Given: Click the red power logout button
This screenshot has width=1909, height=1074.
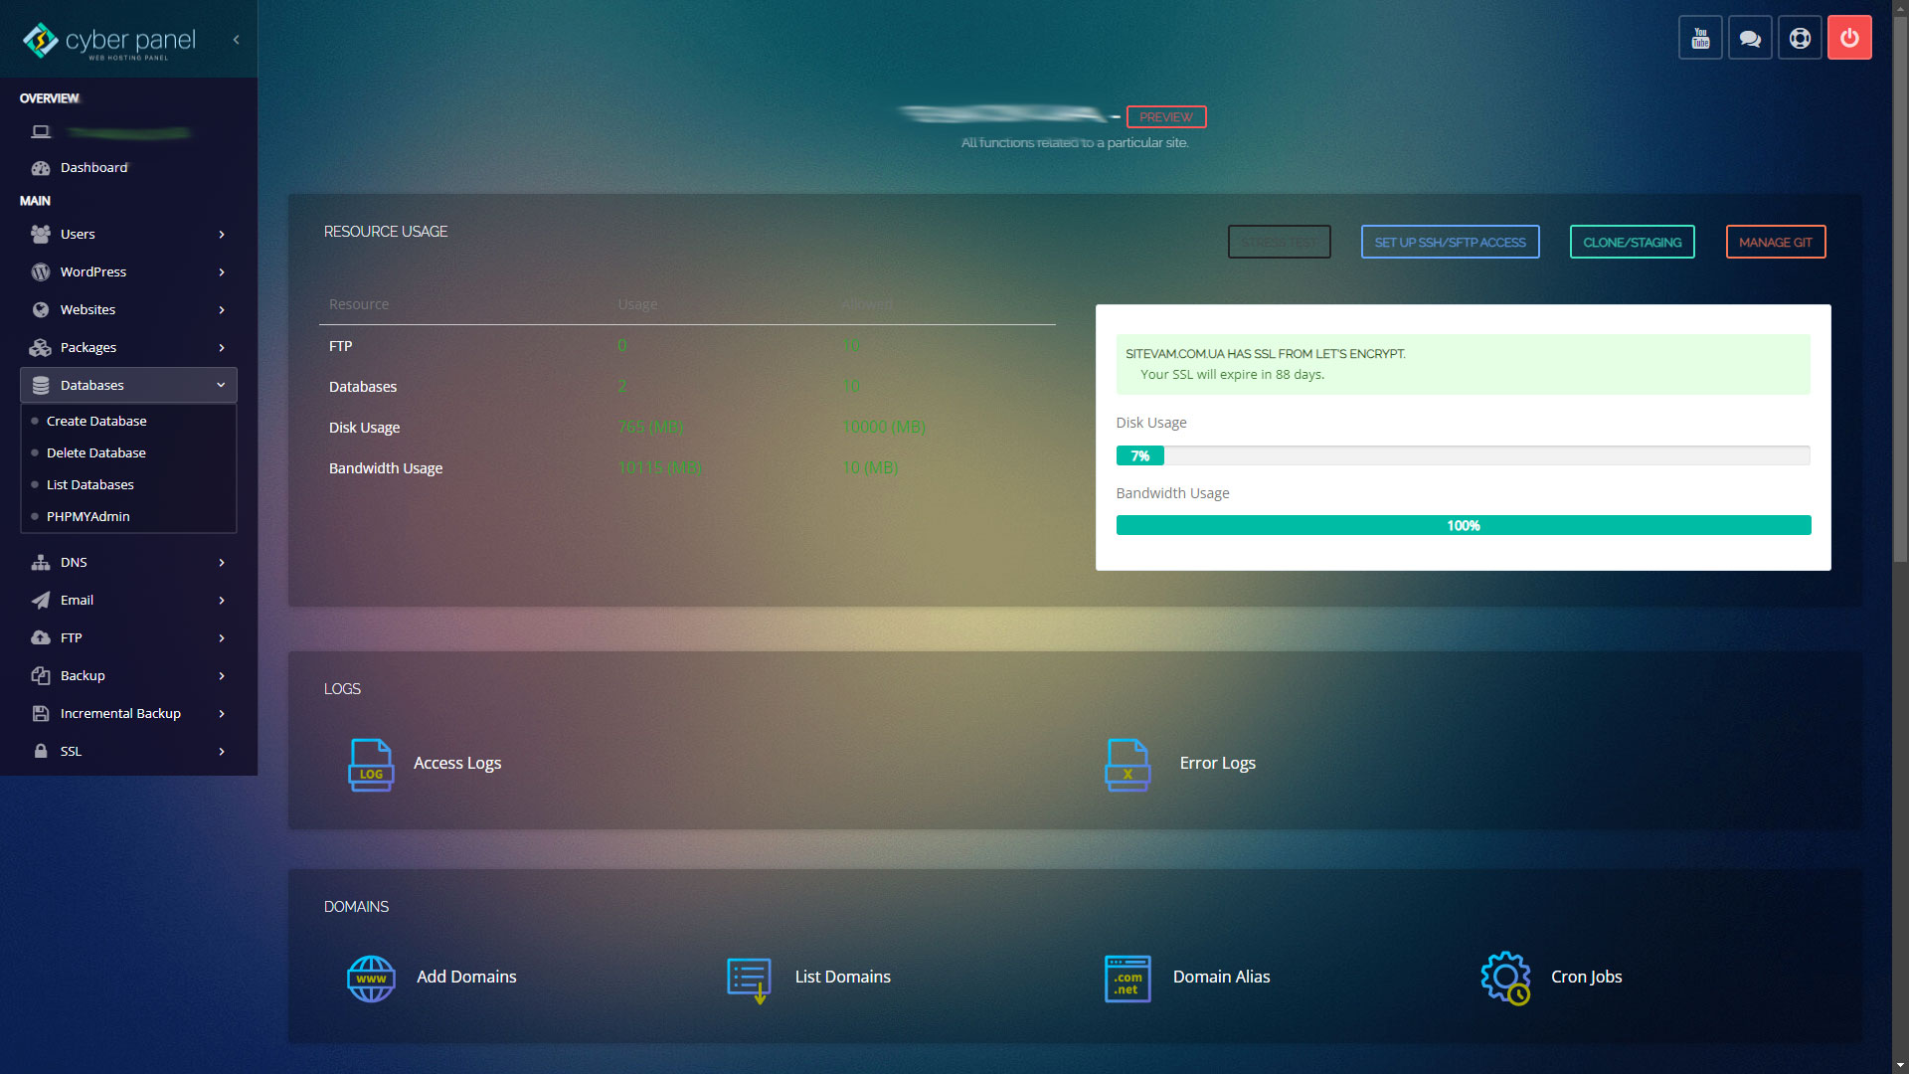Looking at the screenshot, I should pos(1849,38).
